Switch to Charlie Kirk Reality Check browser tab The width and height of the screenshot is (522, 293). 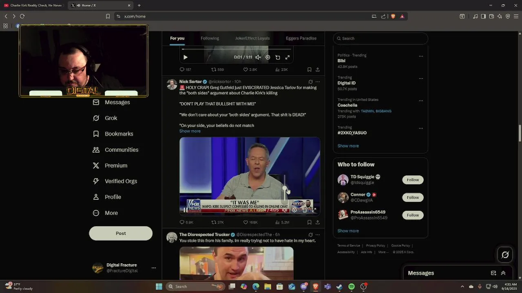pos(33,5)
